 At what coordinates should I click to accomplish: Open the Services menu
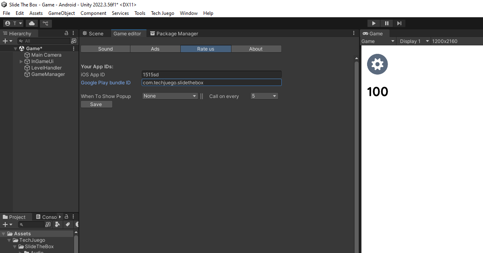click(120, 13)
